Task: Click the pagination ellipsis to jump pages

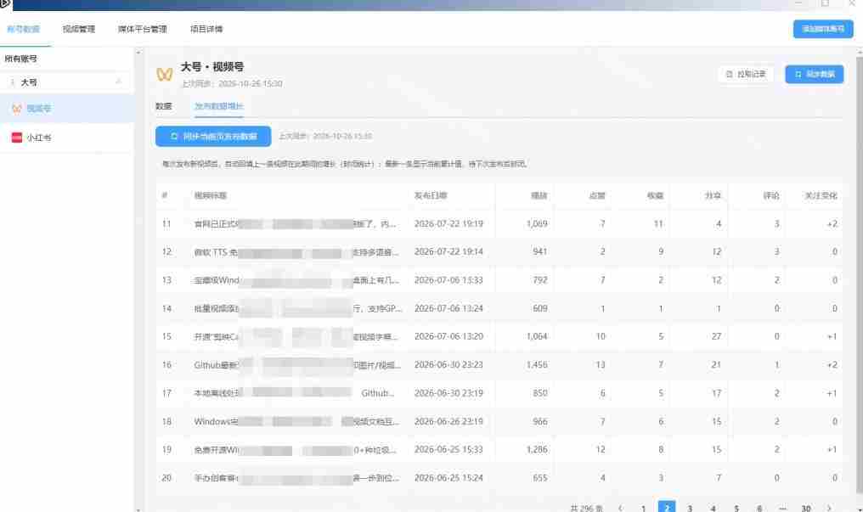Action: (x=782, y=508)
